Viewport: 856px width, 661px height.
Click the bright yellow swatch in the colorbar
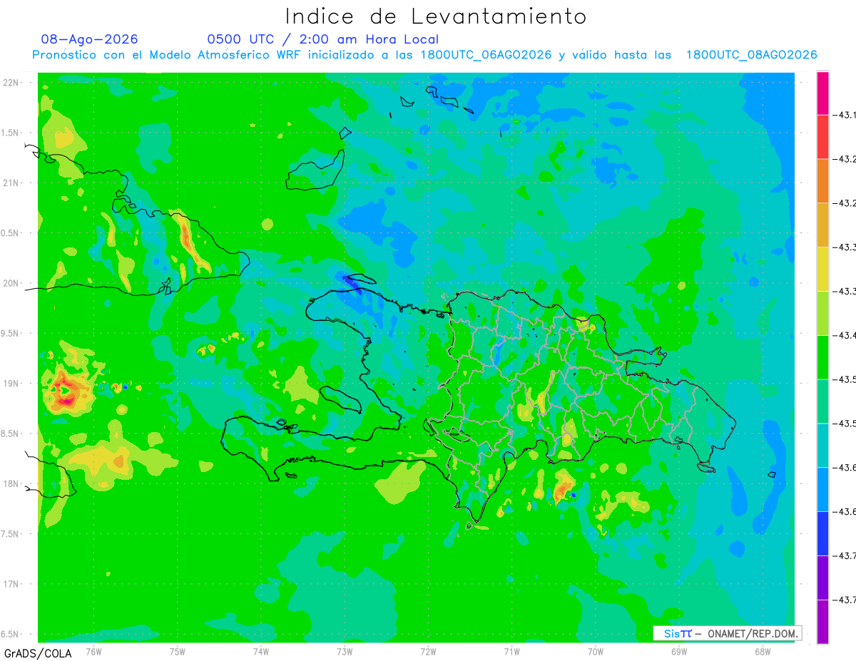(822, 269)
